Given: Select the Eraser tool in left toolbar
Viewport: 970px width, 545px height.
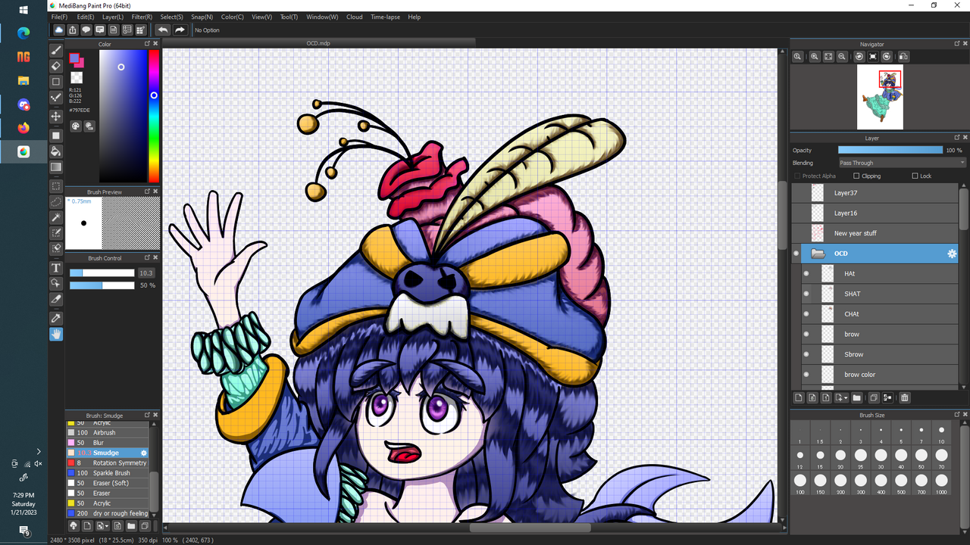Looking at the screenshot, I should point(56,66).
